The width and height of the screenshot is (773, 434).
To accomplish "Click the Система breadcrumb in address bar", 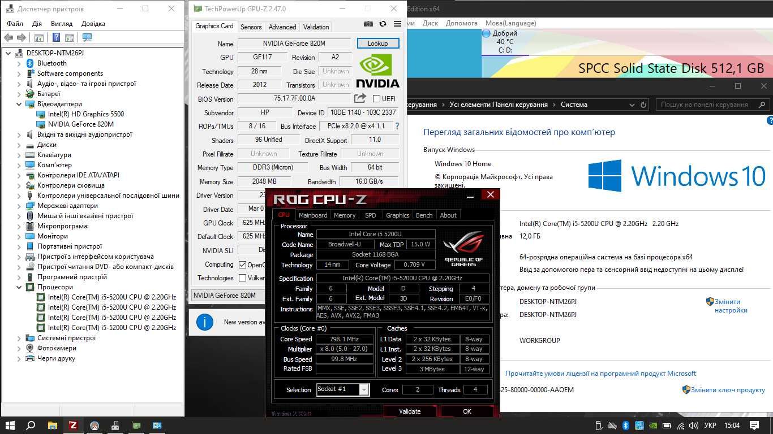I will click(x=574, y=105).
